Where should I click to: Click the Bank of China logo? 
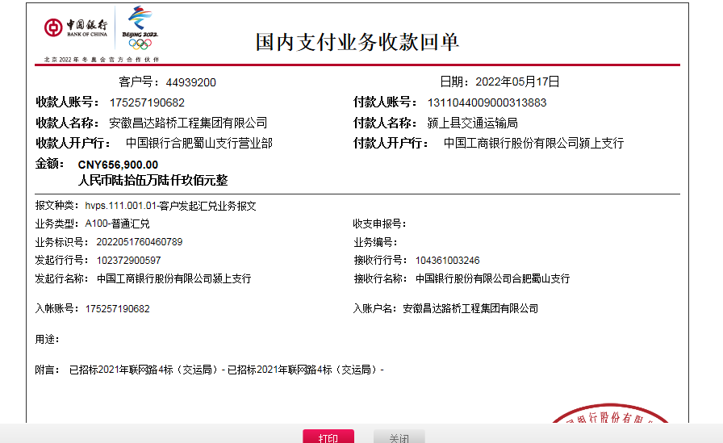point(75,28)
